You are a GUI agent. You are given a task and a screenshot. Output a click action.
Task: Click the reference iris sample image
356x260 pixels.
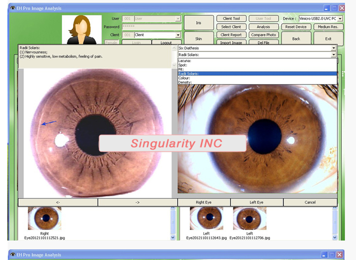[x=98, y=133]
